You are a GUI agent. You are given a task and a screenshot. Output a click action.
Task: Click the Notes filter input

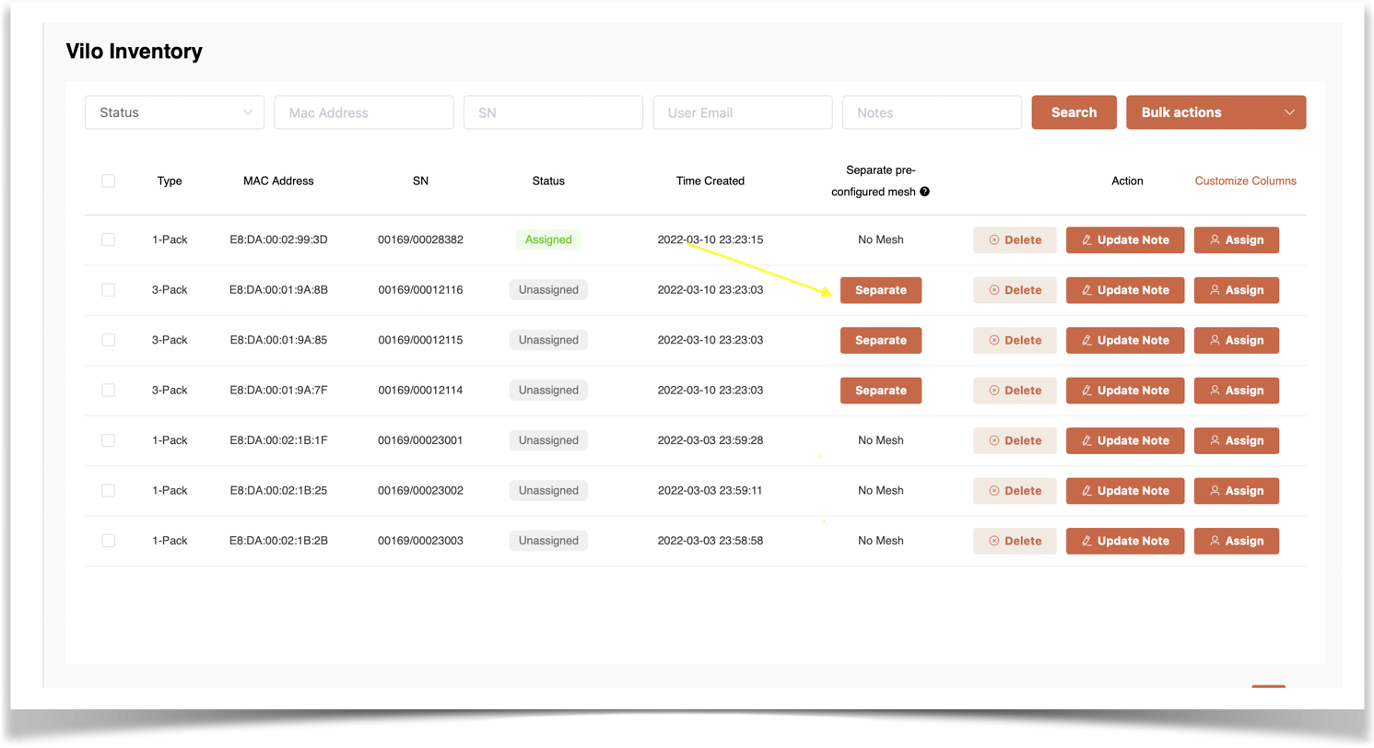tap(932, 112)
